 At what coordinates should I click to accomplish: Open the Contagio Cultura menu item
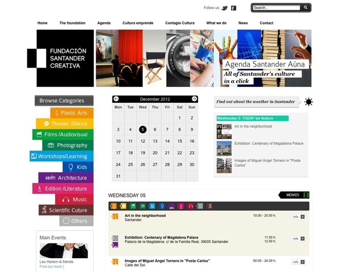tap(180, 23)
